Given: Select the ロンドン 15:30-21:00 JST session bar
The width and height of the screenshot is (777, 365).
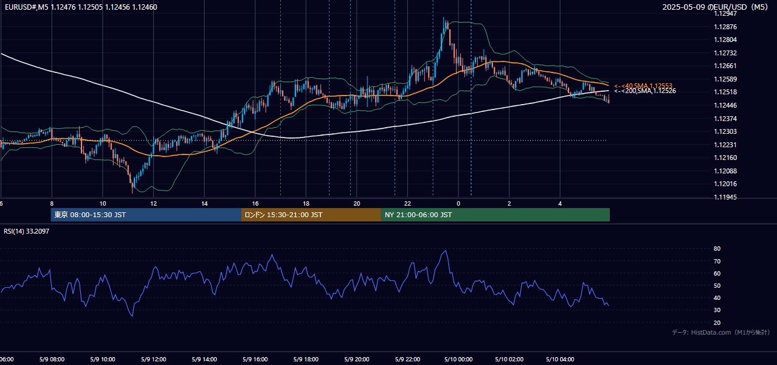Looking at the screenshot, I should click(x=311, y=215).
